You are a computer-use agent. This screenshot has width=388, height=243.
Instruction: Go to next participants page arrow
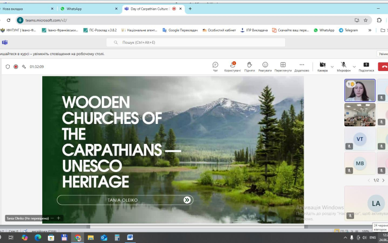coord(383,180)
